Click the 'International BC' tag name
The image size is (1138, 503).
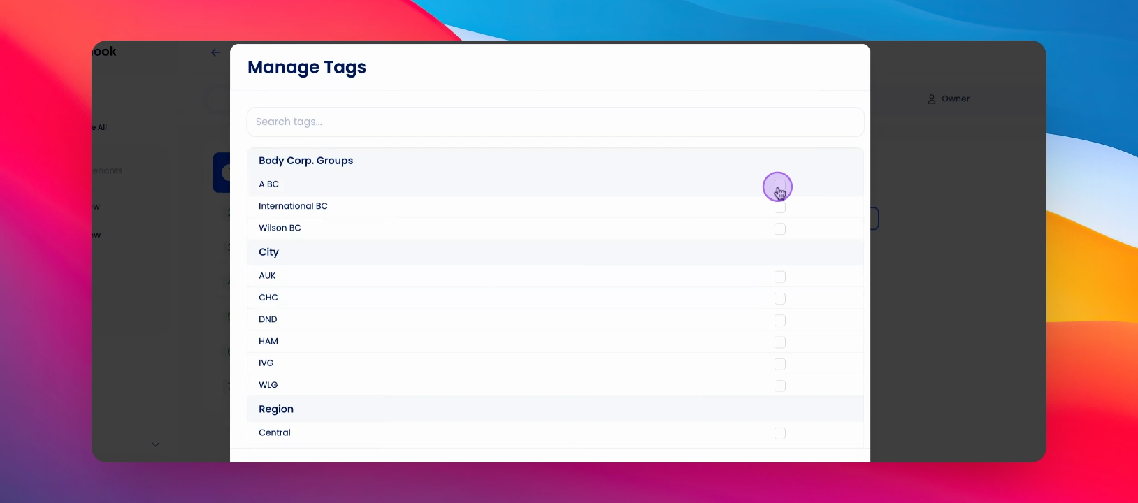click(293, 206)
